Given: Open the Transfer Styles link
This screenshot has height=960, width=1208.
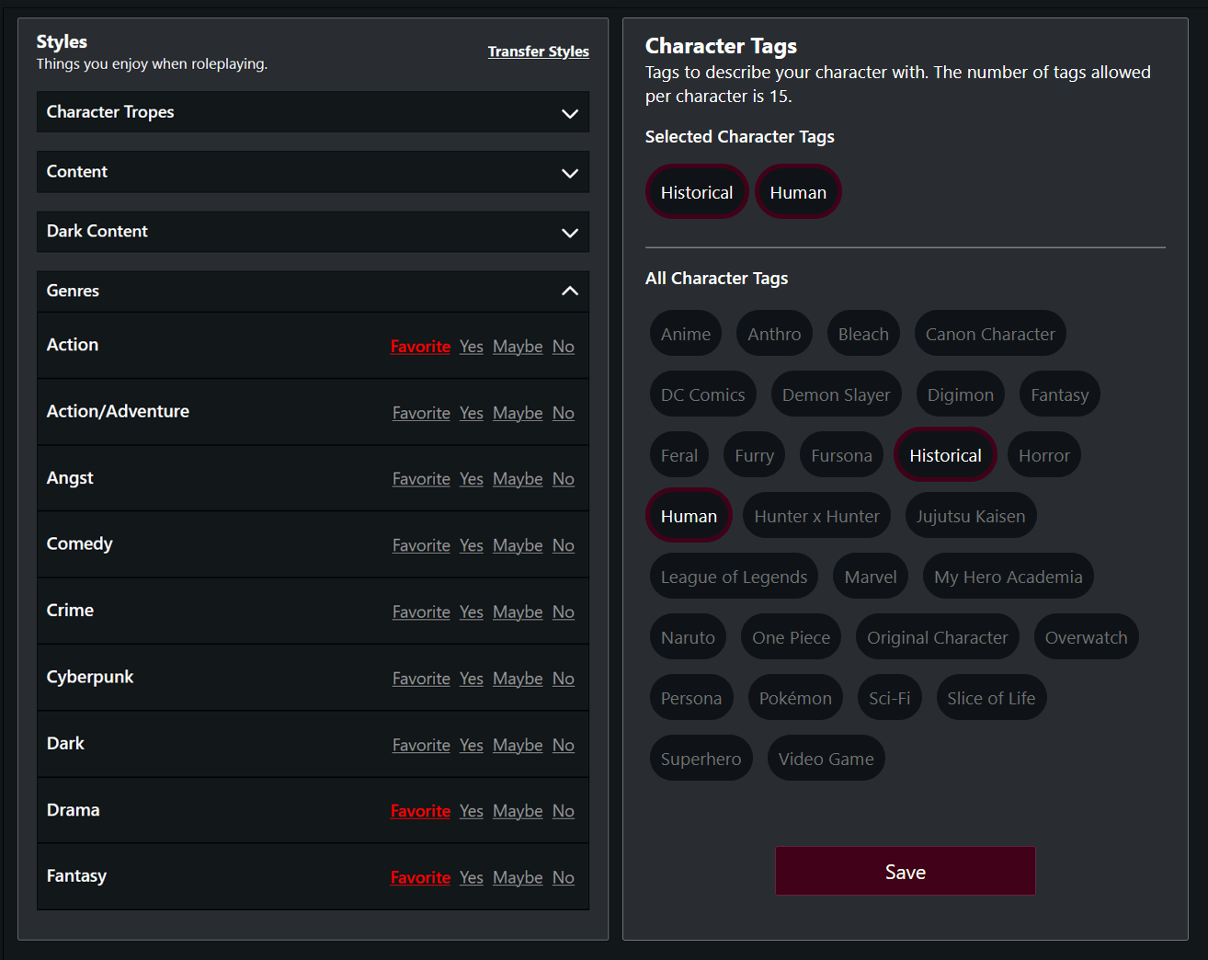Looking at the screenshot, I should (x=539, y=51).
